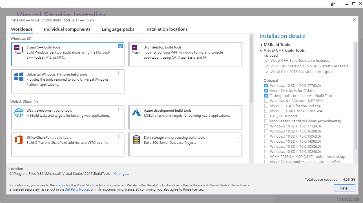Click the Data storage database icon

(136, 140)
